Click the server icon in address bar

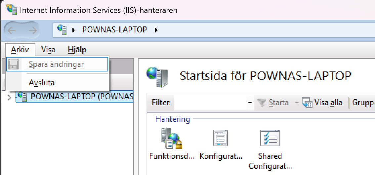(62, 29)
